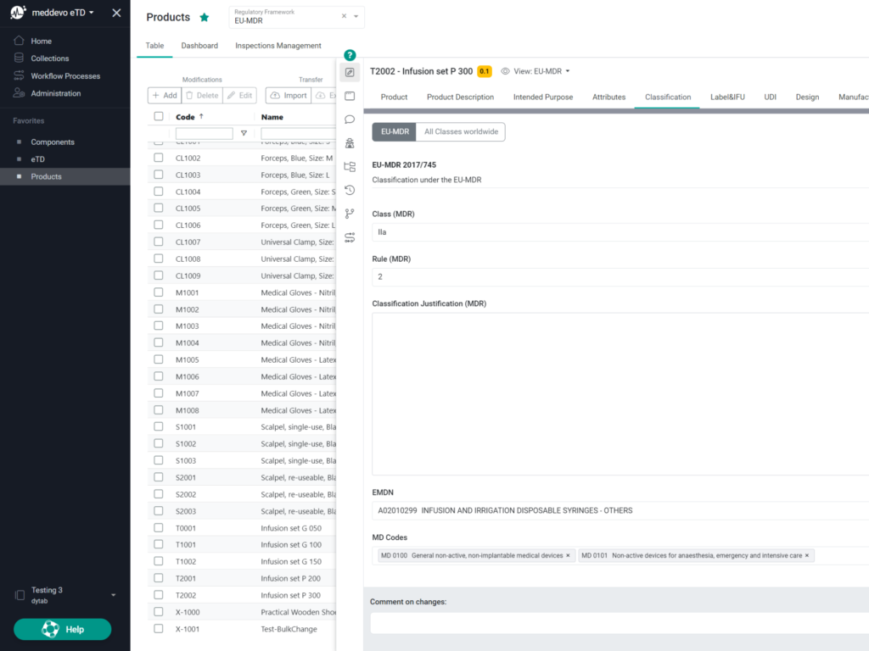869x651 pixels.
Task: Click the filter funnel icon in Code column
Action: click(x=244, y=134)
